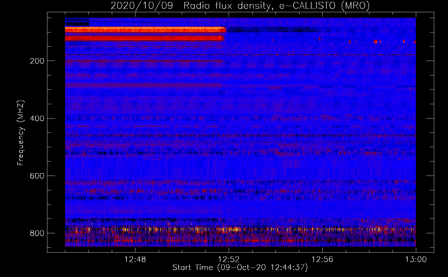The width and height of the screenshot is (448, 277).
Task: Click the 800 frequency tick label
Action: coord(37,233)
